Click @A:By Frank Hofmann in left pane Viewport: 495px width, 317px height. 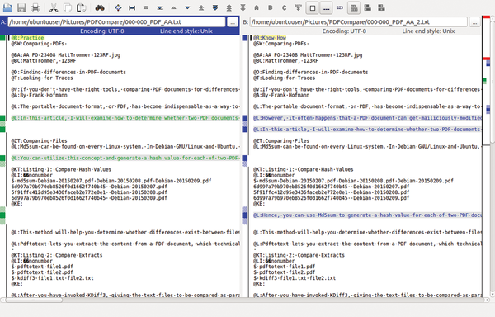[x=39, y=95]
